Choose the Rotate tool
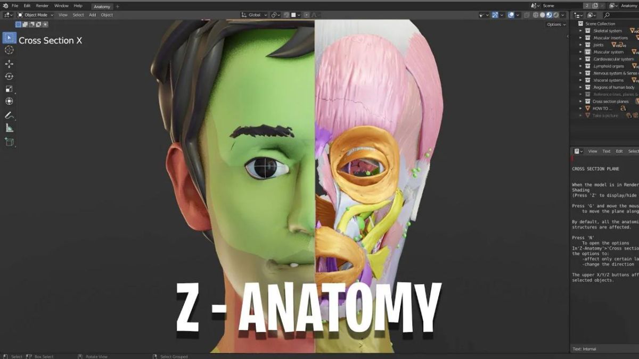 click(x=9, y=77)
